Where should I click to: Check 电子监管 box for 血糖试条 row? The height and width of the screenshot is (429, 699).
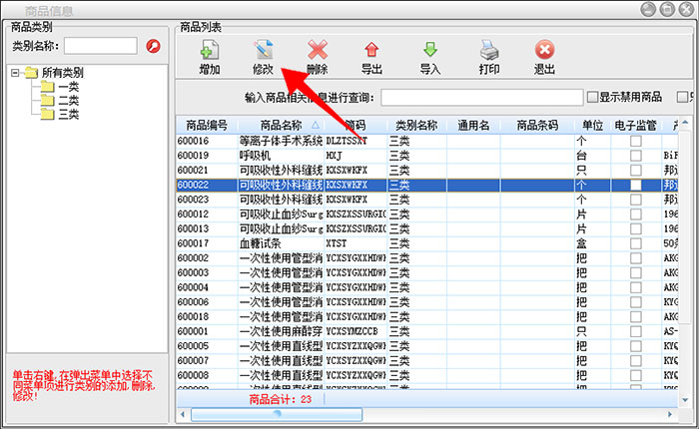point(635,243)
